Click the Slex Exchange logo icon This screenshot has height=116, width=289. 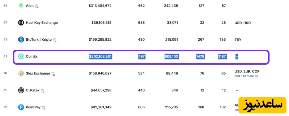point(21,73)
